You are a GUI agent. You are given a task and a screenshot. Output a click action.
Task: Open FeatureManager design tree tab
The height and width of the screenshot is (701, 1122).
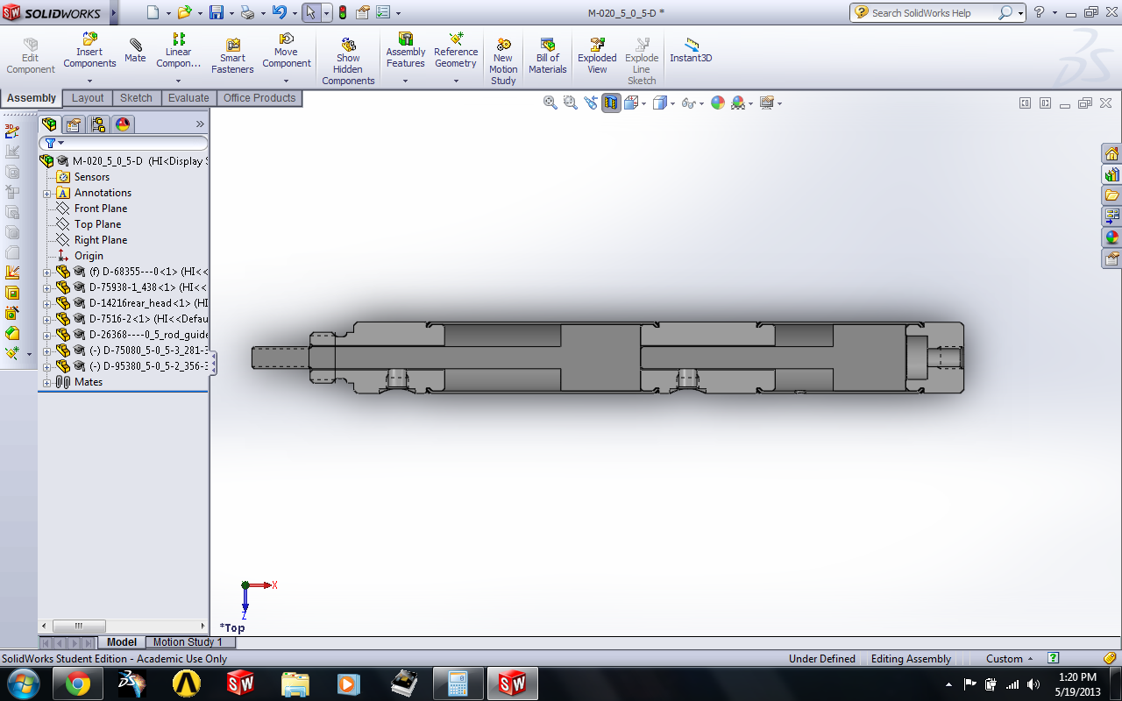(x=49, y=124)
